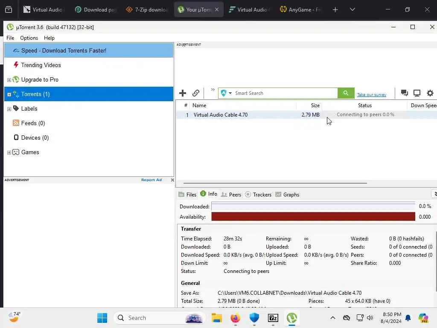This screenshot has width=437, height=328.
Task: Click the torrent list horizontal scrollbar
Action: click(275, 183)
